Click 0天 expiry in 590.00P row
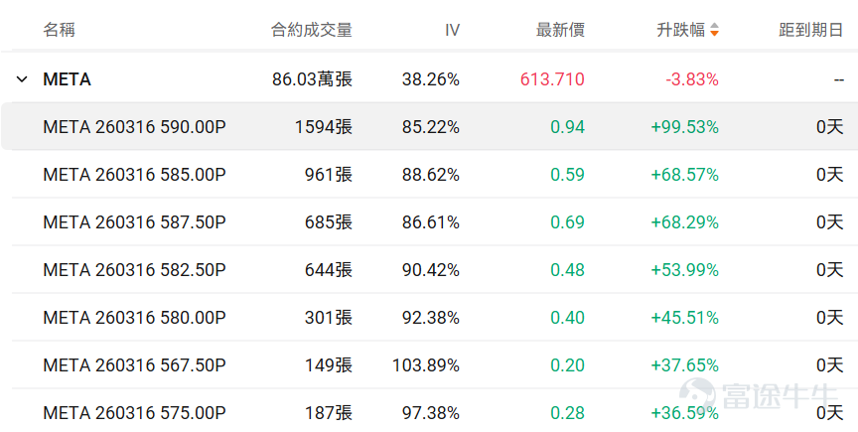This screenshot has width=858, height=432. coord(830,127)
